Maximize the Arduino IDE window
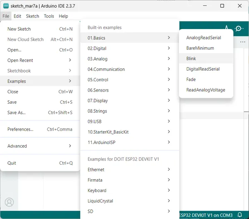Screen dimensions: 249x219 pos(222,6)
